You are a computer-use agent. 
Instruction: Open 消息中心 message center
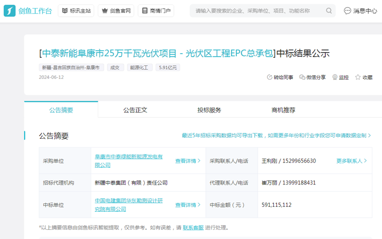pos(360,11)
